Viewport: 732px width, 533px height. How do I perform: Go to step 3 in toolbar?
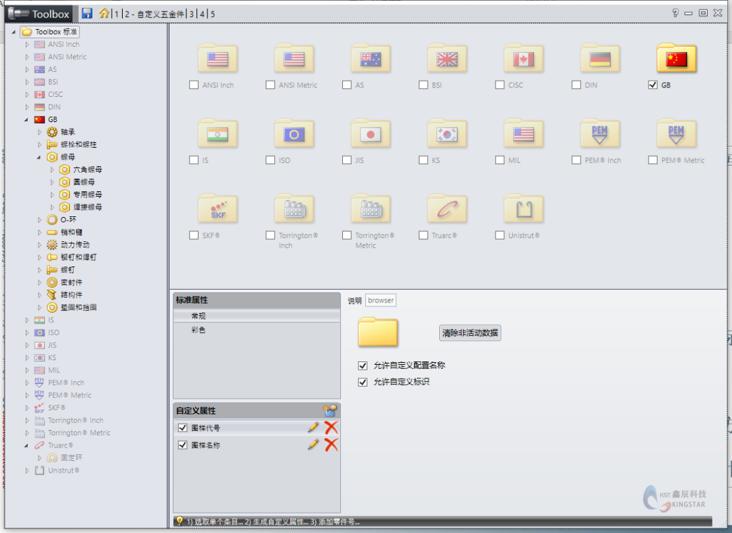pyautogui.click(x=191, y=14)
